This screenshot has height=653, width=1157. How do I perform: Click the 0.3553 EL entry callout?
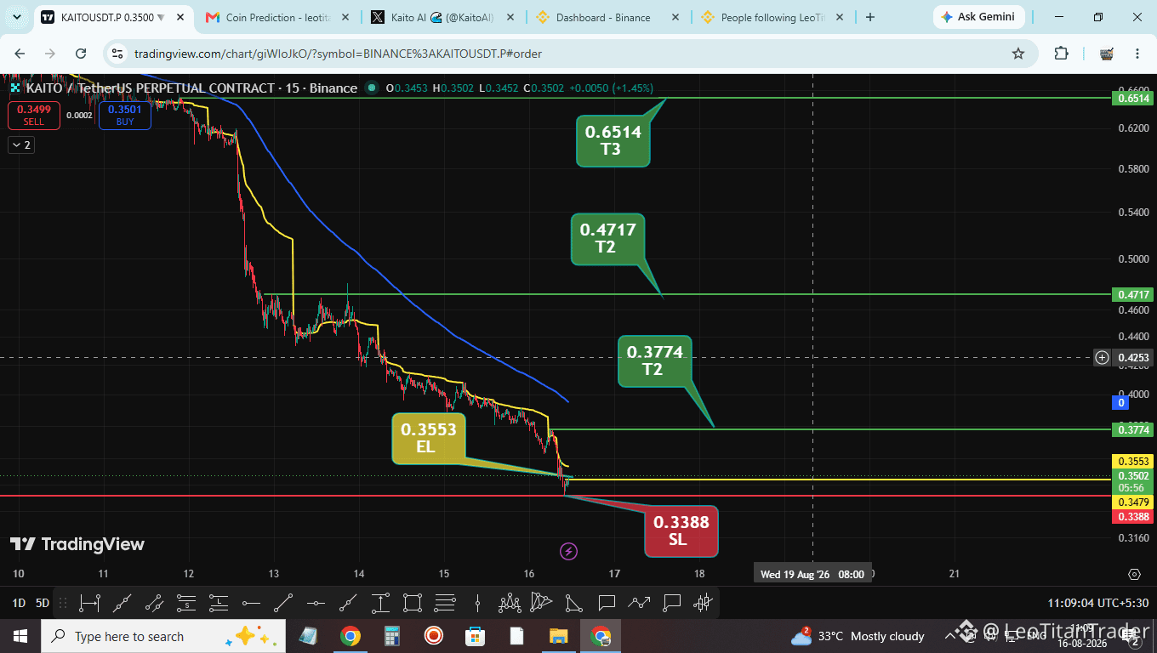coord(429,438)
